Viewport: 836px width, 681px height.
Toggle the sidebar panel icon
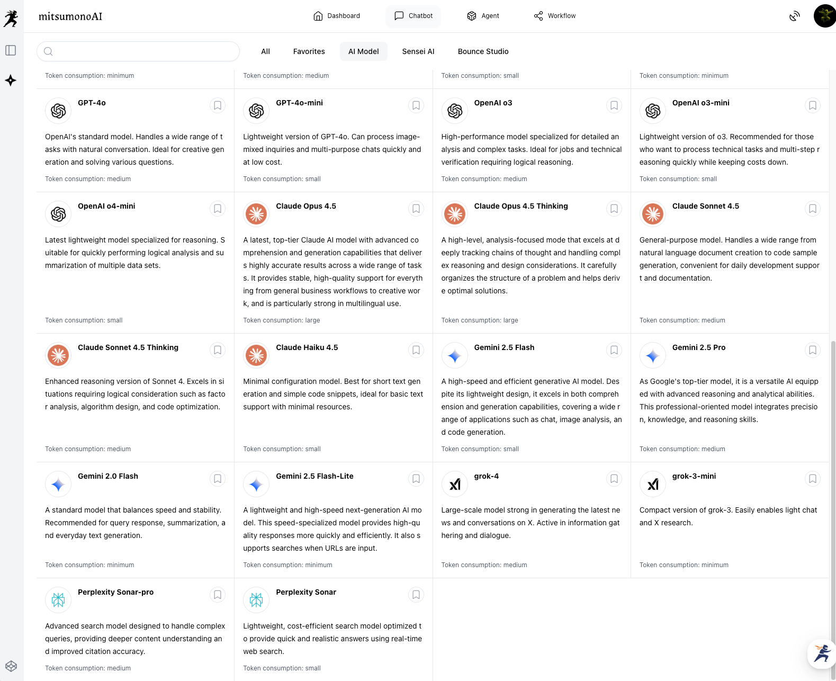pyautogui.click(x=11, y=50)
